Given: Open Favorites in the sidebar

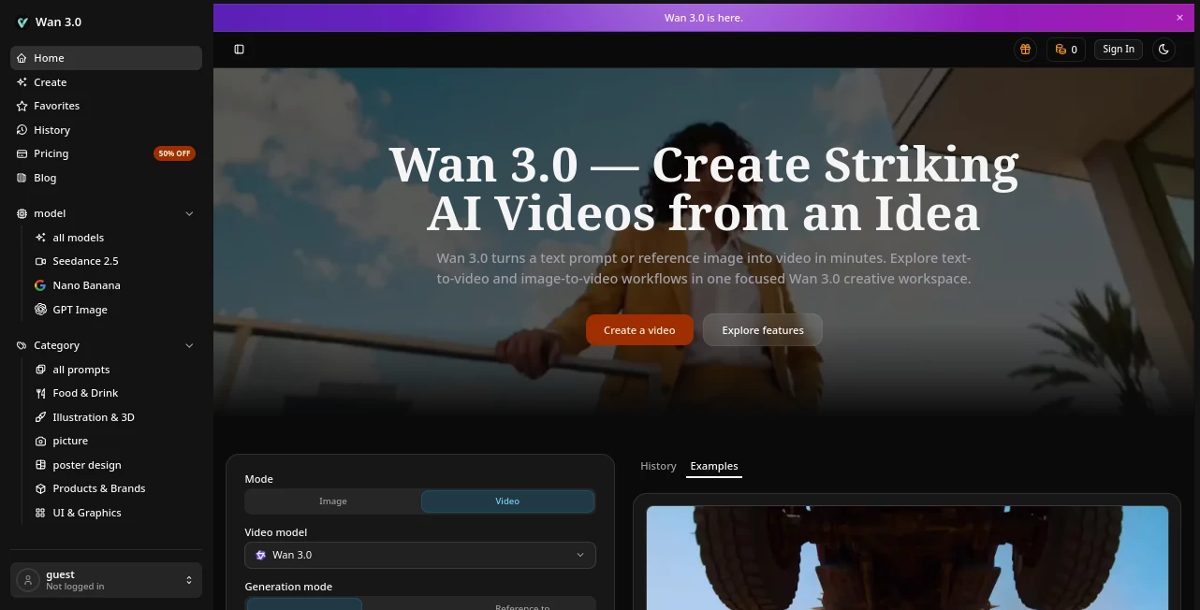Looking at the screenshot, I should (x=106, y=106).
